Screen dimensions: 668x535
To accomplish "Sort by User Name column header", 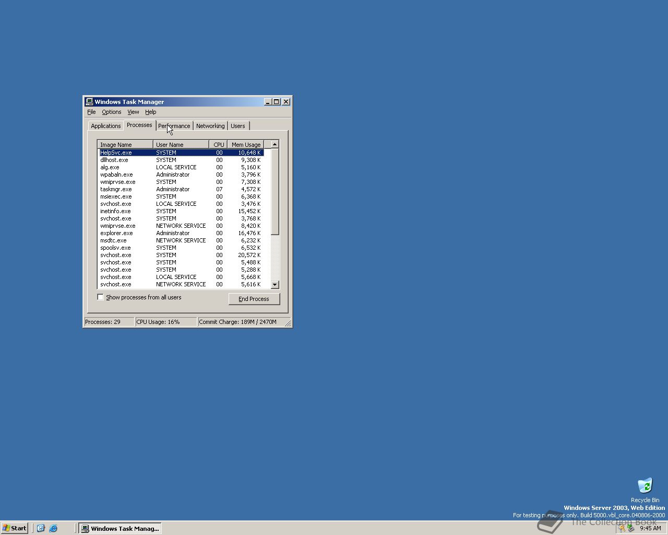I will click(181, 145).
